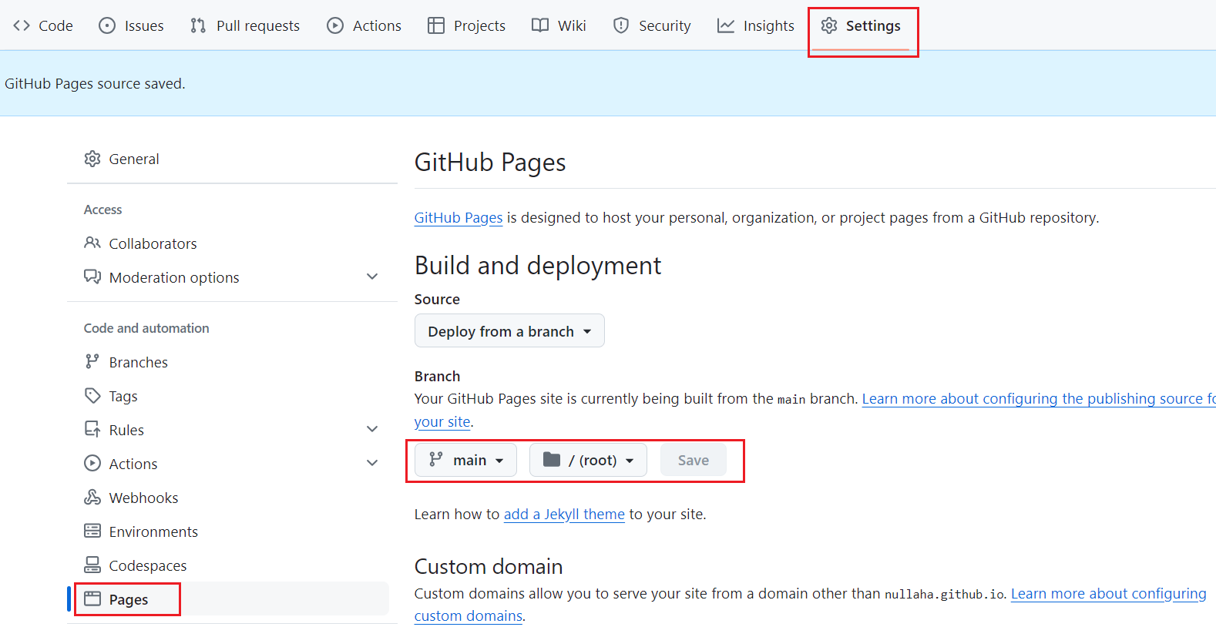Open Learn more about configuring custom domains link
Viewport: 1216px width, 627px height.
point(1108,594)
